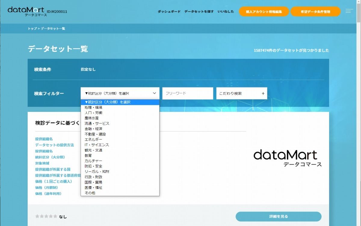Click 詳細を見る button
This screenshot has height=226, width=361.
279,216
